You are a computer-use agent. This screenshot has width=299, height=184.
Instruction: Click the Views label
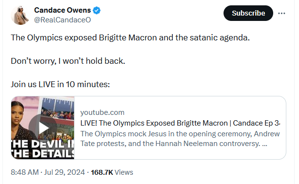124,172
